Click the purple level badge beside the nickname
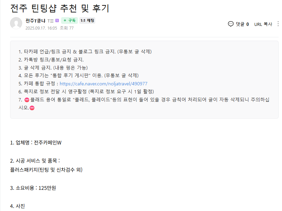282x211 pixels. 57,21
